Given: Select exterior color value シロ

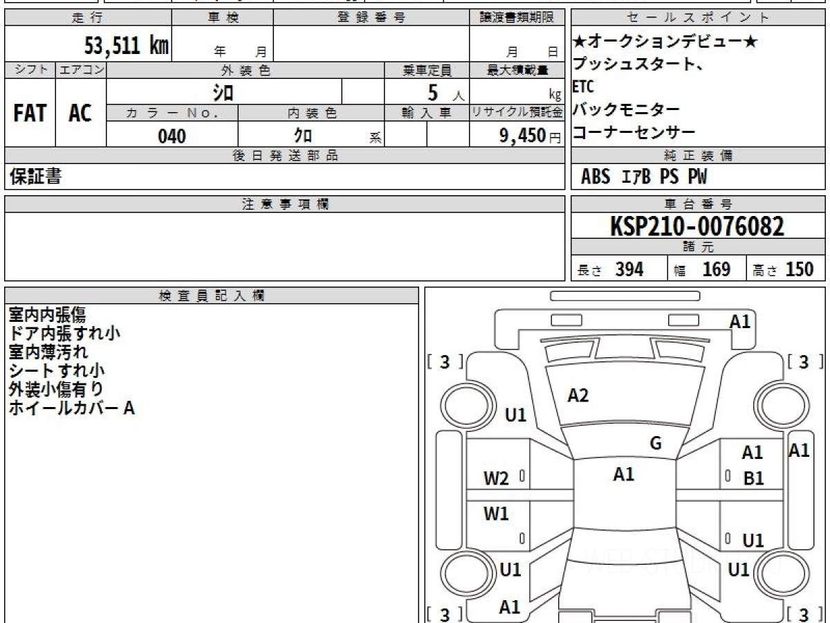Looking at the screenshot, I should pyautogui.click(x=223, y=91).
